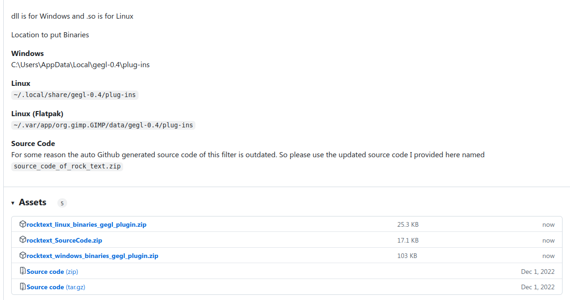This screenshot has height=300, width=570.
Task: Click package icon beside rocktext_windows_binaries_gegl_plugin.zip
Action: (x=23, y=256)
